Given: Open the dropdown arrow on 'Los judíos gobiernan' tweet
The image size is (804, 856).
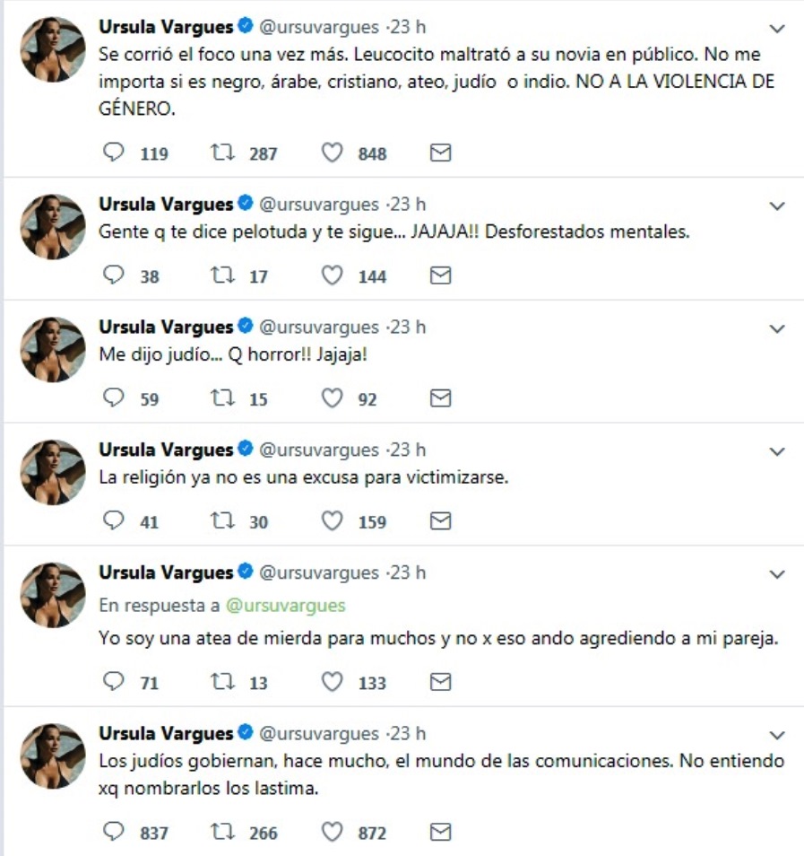Looking at the screenshot, I should pos(777,734).
